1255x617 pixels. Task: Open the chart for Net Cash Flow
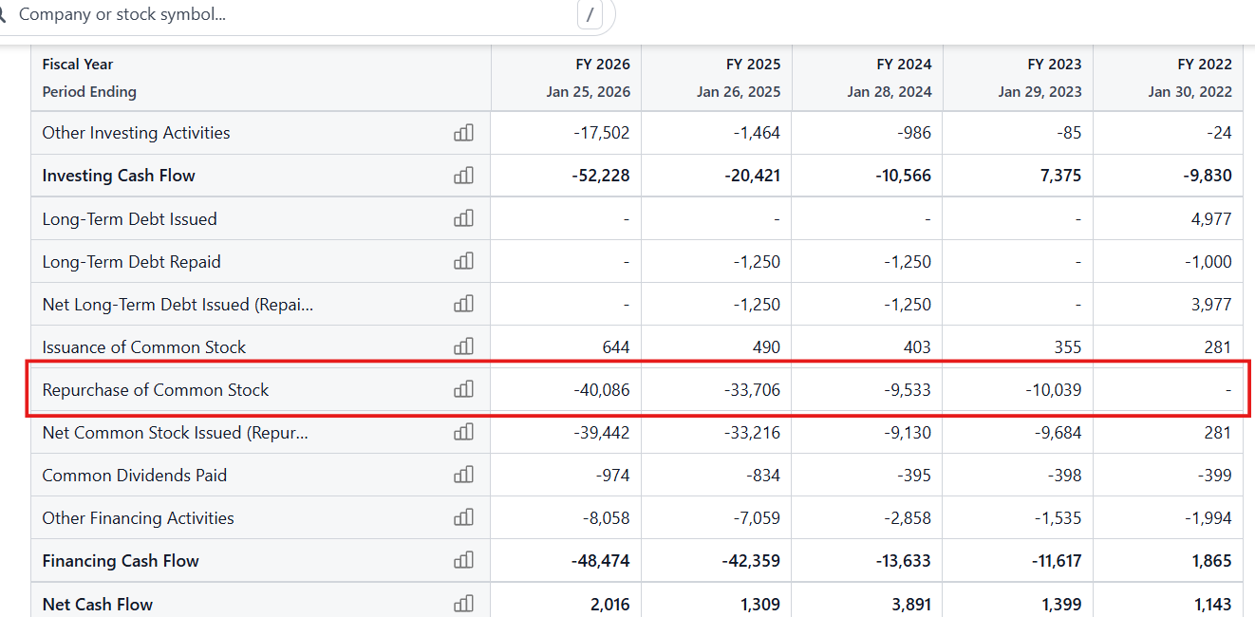[x=463, y=604]
